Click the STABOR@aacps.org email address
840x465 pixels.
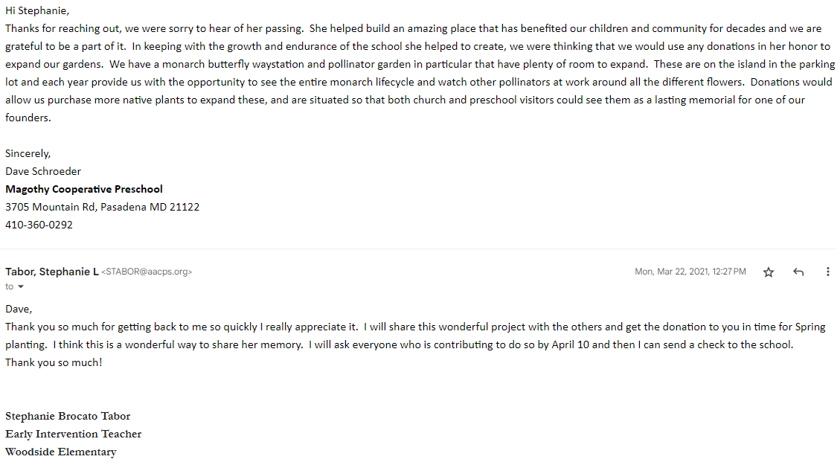click(x=147, y=272)
